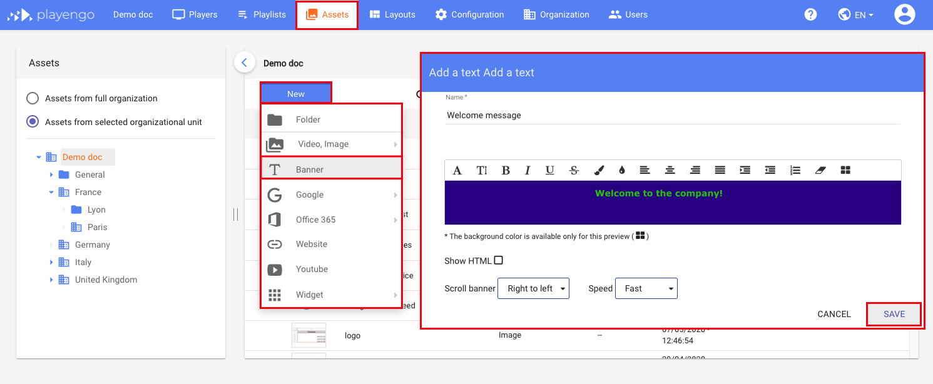
Task: Click Demo doc in top navigation
Action: 133,14
